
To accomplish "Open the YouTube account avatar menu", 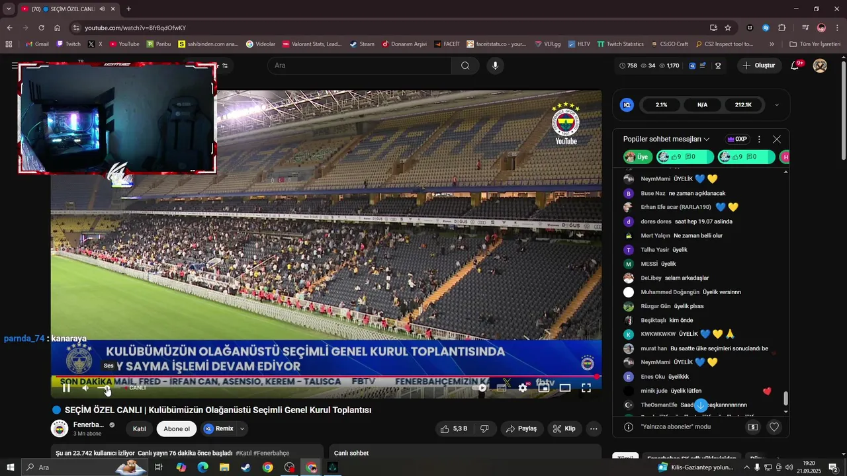I will [820, 65].
